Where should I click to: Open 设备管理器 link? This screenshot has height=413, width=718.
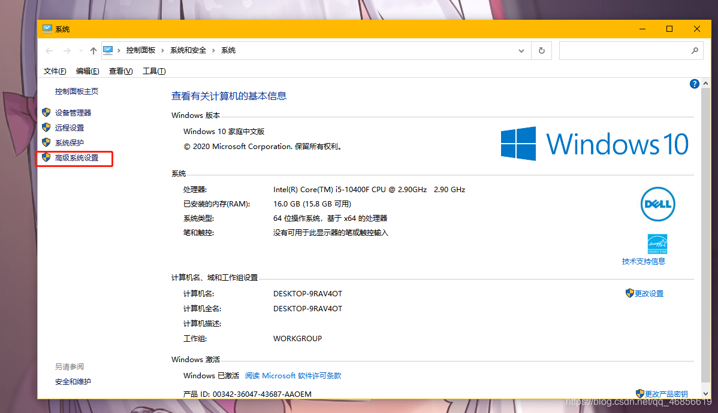pos(73,113)
